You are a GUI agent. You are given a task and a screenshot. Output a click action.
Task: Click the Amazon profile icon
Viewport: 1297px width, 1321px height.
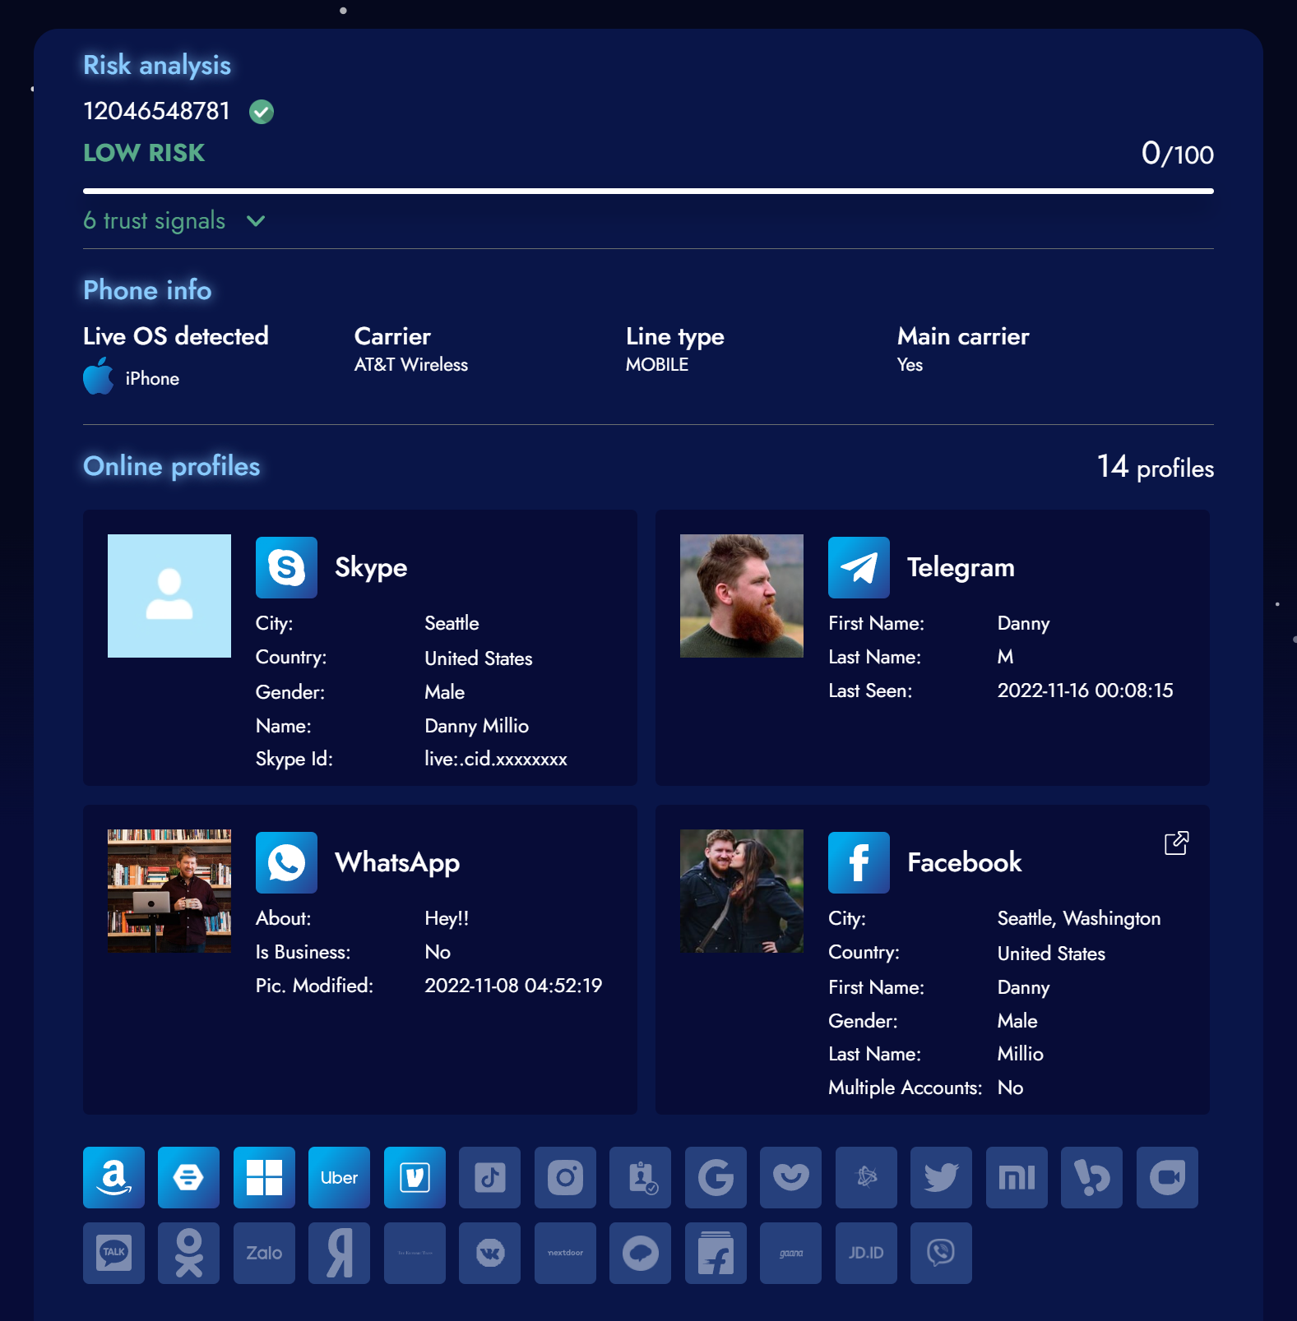click(113, 1177)
